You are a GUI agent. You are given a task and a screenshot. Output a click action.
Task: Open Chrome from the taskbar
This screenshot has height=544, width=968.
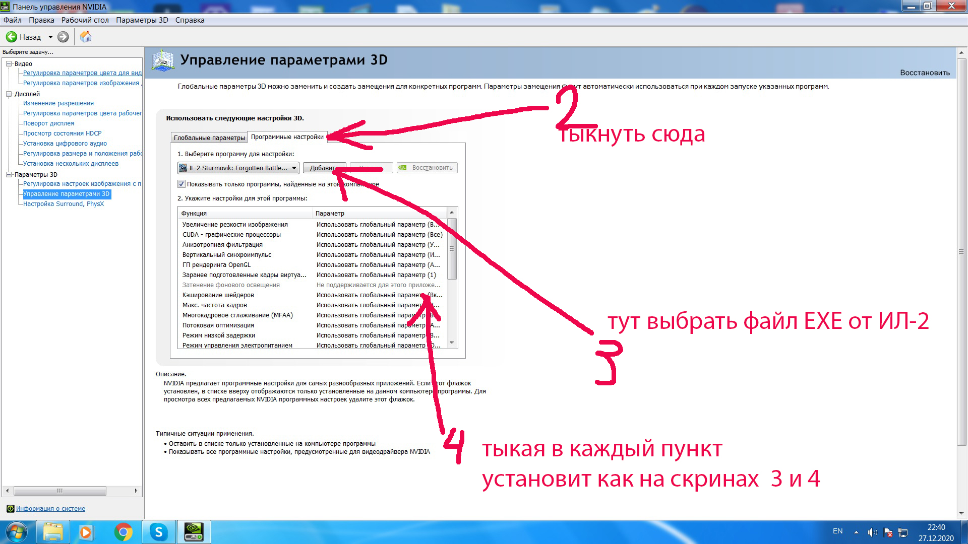124,532
